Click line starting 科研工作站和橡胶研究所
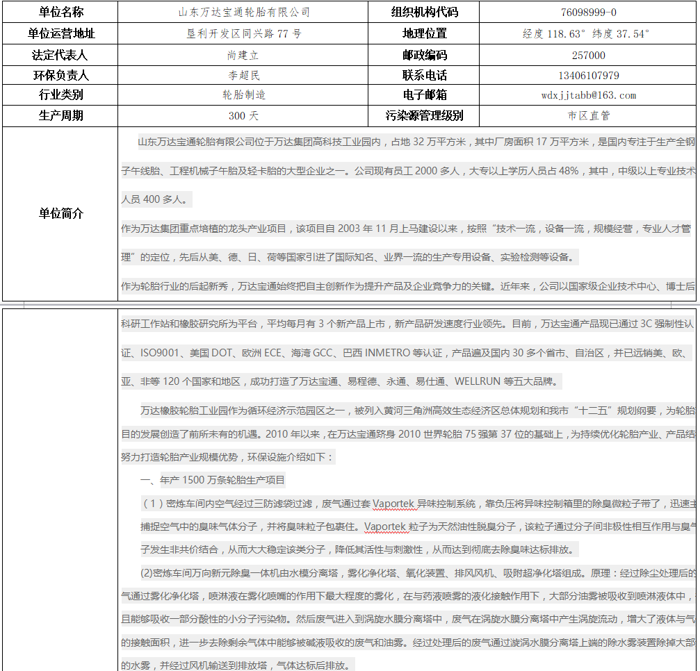The image size is (700, 671). click(407, 324)
